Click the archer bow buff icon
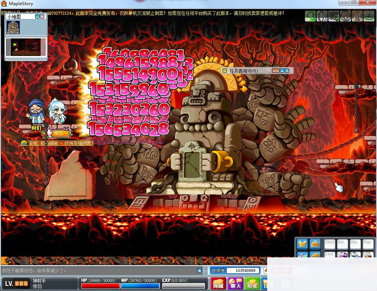 coord(322,16)
